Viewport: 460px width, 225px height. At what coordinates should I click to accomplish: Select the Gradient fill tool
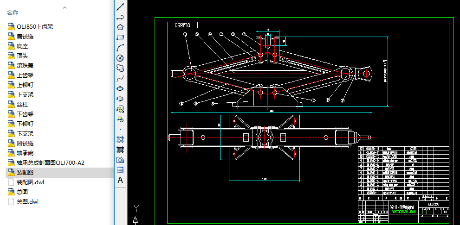coord(120,150)
